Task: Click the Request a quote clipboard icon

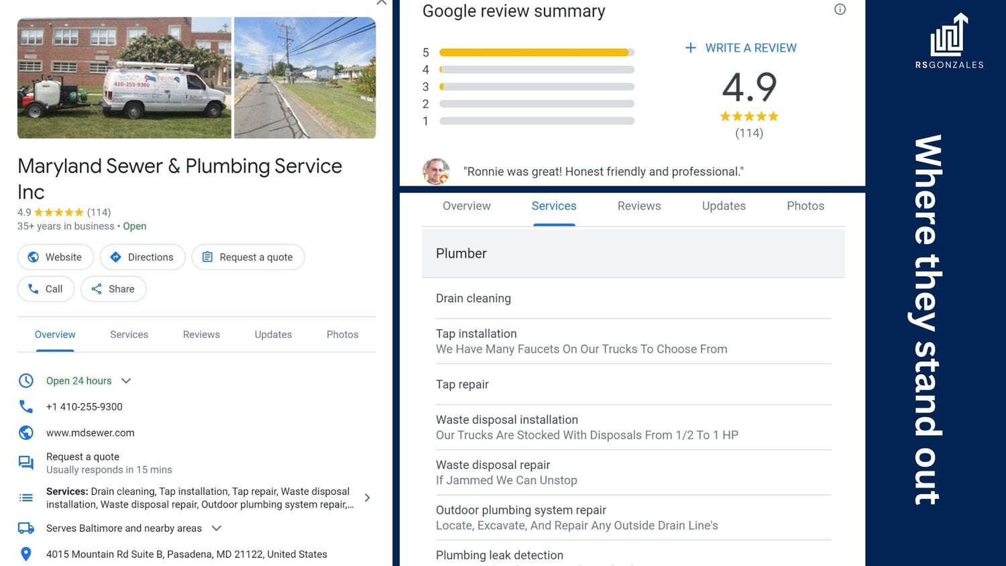Action: 207,257
